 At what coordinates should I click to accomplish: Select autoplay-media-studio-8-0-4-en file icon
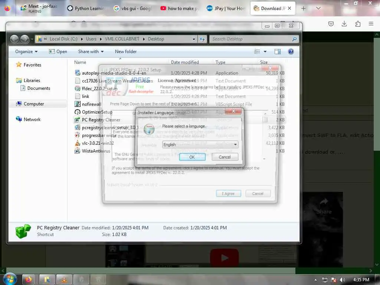pyautogui.click(x=78, y=73)
